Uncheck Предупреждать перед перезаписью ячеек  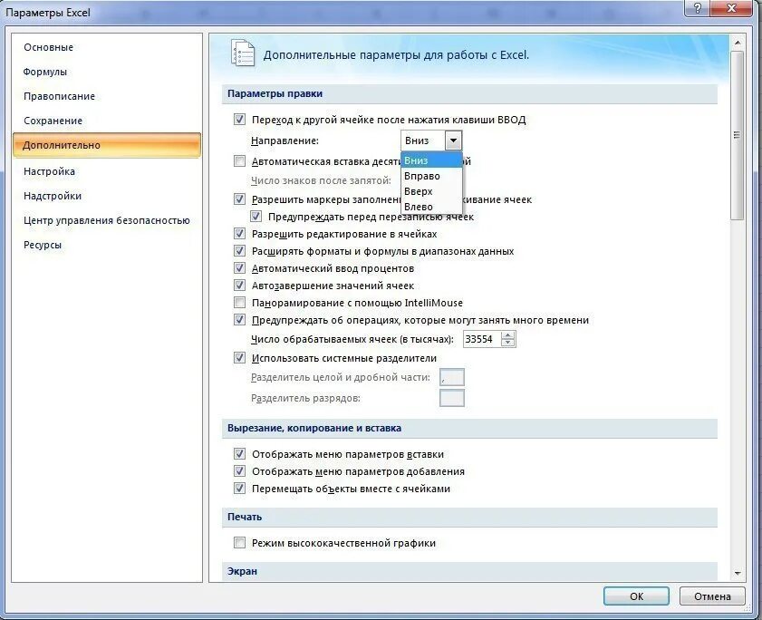click(x=256, y=217)
